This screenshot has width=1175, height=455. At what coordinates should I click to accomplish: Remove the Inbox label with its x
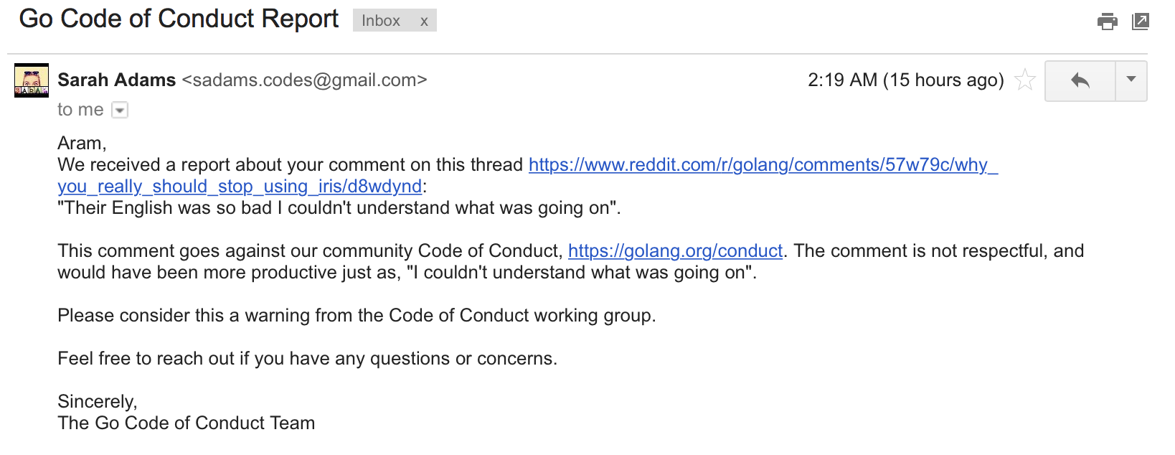pyautogui.click(x=424, y=22)
